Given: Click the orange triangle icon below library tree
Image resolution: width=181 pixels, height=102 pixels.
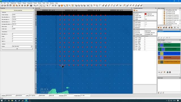Looking at the screenshot, I should pos(161,27).
